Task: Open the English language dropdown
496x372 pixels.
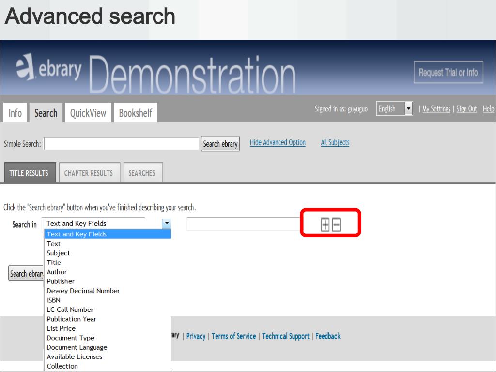Action: click(x=394, y=109)
